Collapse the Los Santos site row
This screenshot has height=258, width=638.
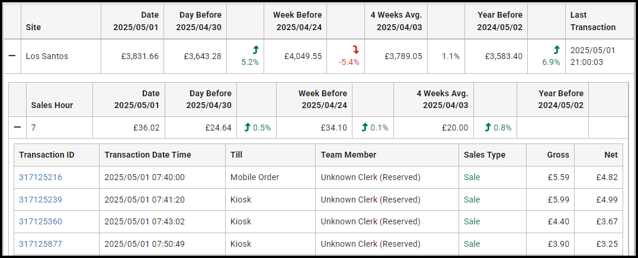(x=12, y=57)
